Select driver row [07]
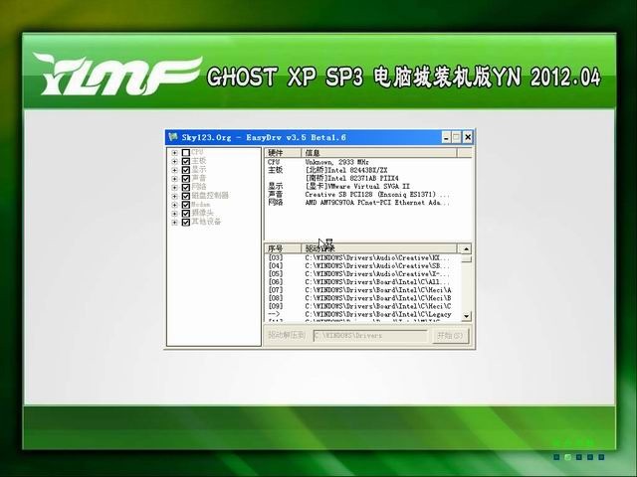The image size is (637, 477). (362, 290)
